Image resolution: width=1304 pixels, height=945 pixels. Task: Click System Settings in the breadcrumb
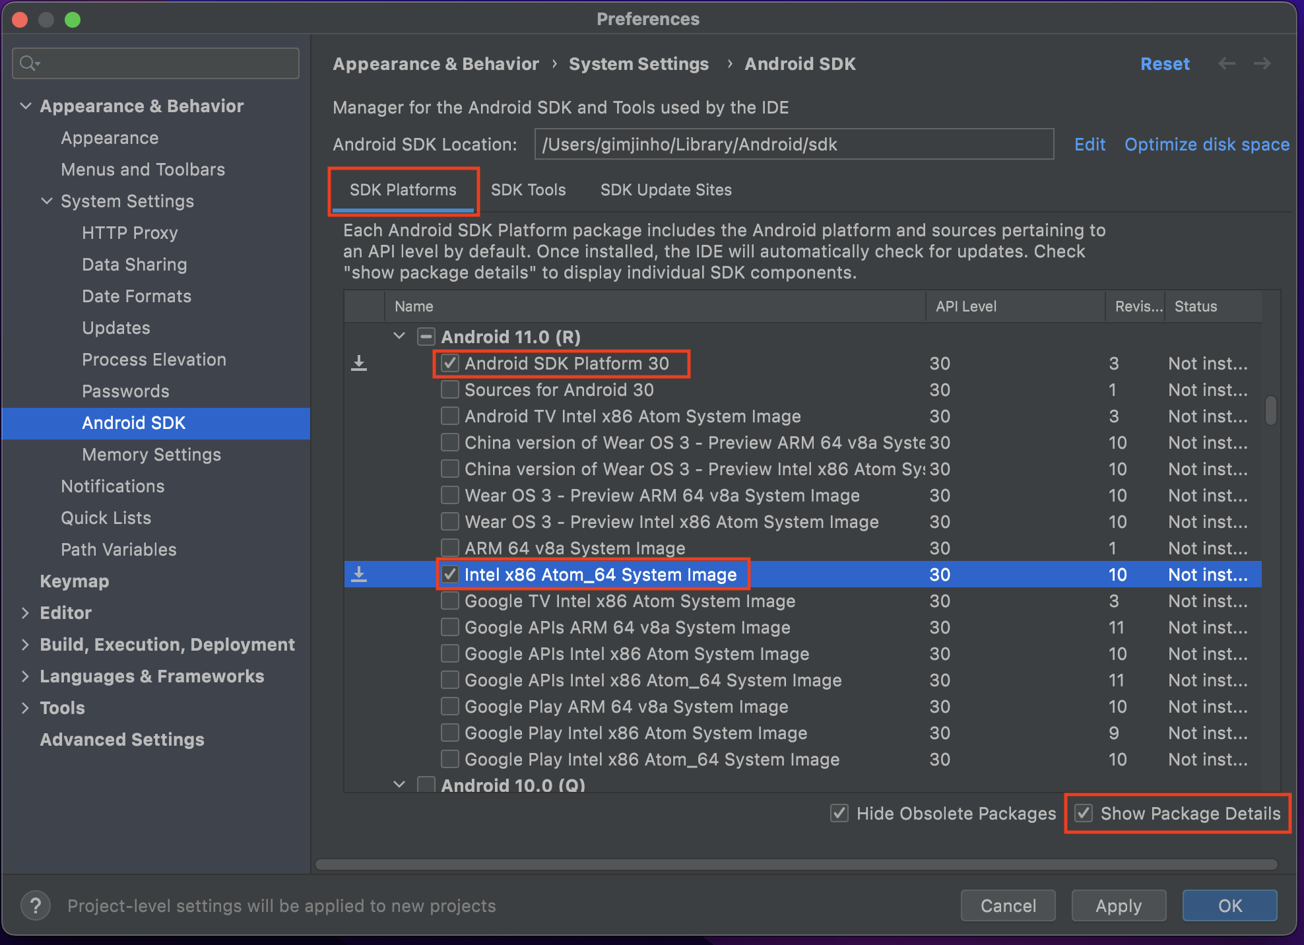click(x=639, y=64)
